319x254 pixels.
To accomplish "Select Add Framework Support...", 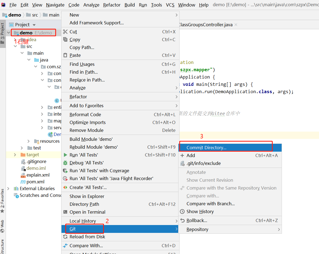I will pyautogui.click(x=120, y=23).
